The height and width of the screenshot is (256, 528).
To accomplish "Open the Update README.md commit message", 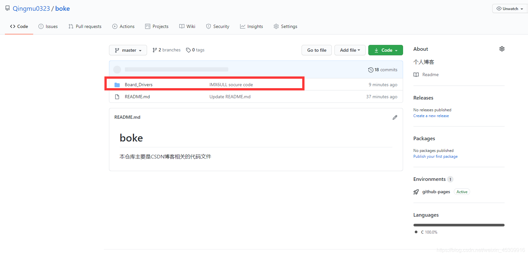I will 230,97.
